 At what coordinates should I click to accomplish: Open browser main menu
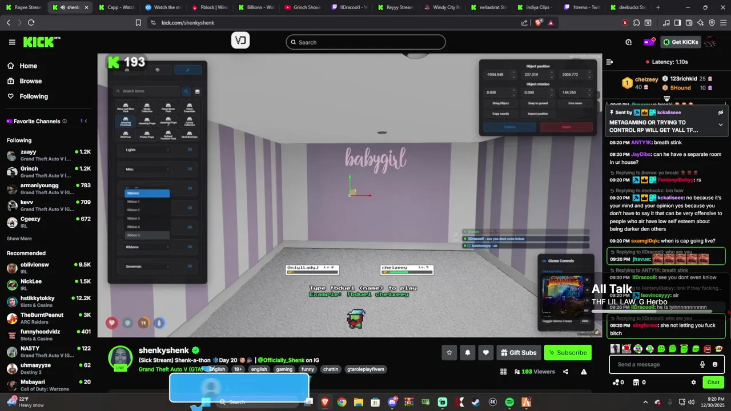coord(724,23)
